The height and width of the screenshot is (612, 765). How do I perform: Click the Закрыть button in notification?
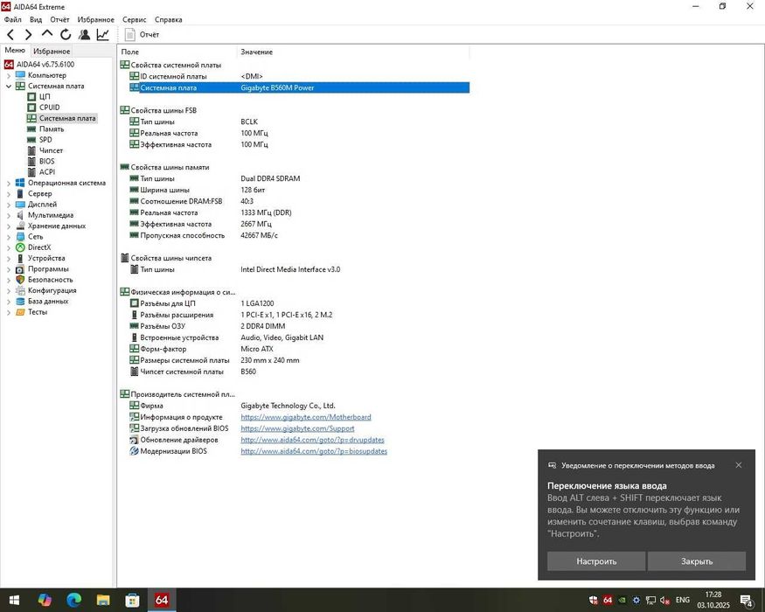click(x=697, y=561)
